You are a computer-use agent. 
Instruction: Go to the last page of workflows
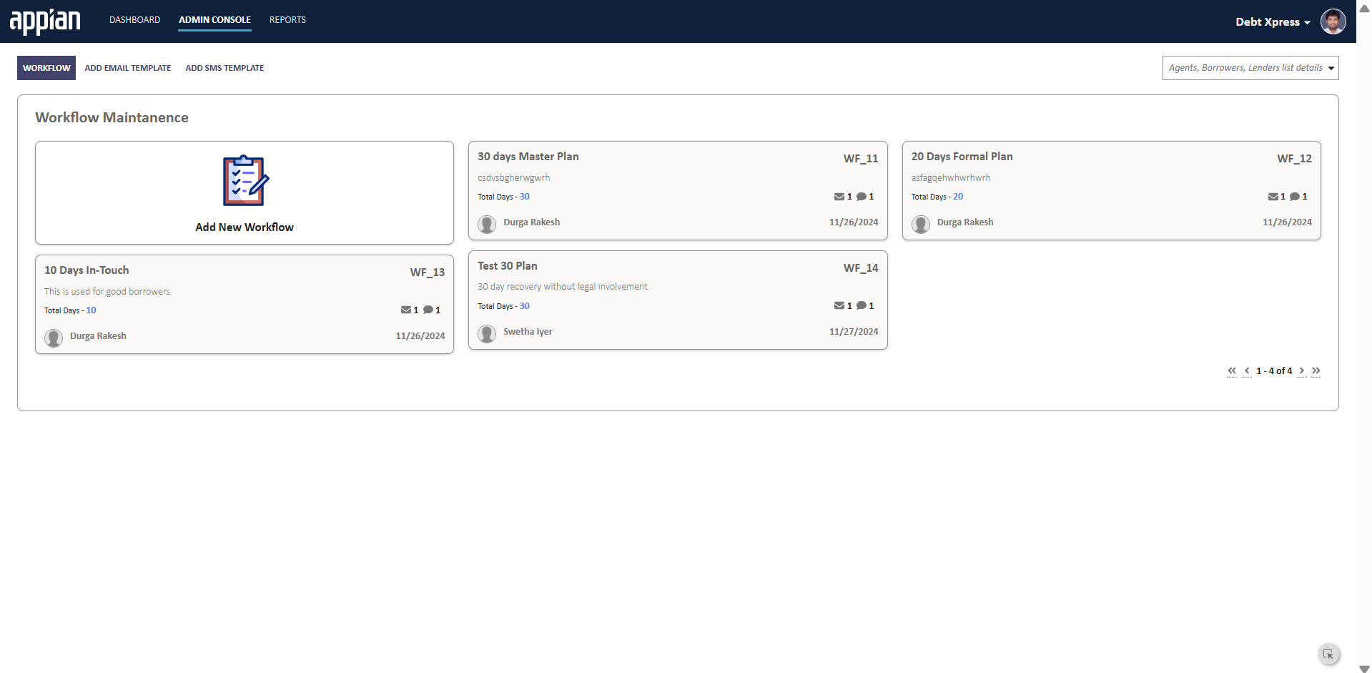tap(1316, 370)
